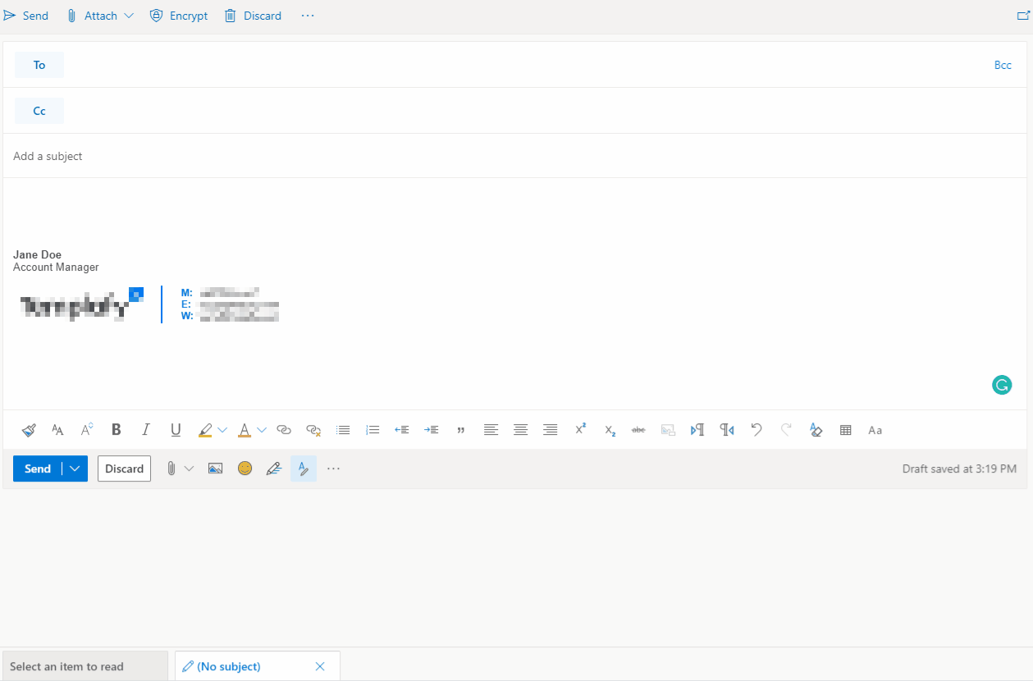Insert a table

[846, 430]
